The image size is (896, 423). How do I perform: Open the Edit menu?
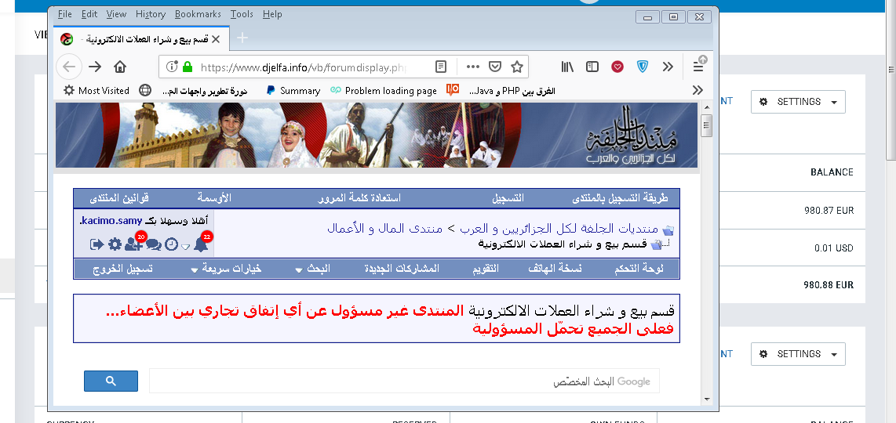point(89,14)
